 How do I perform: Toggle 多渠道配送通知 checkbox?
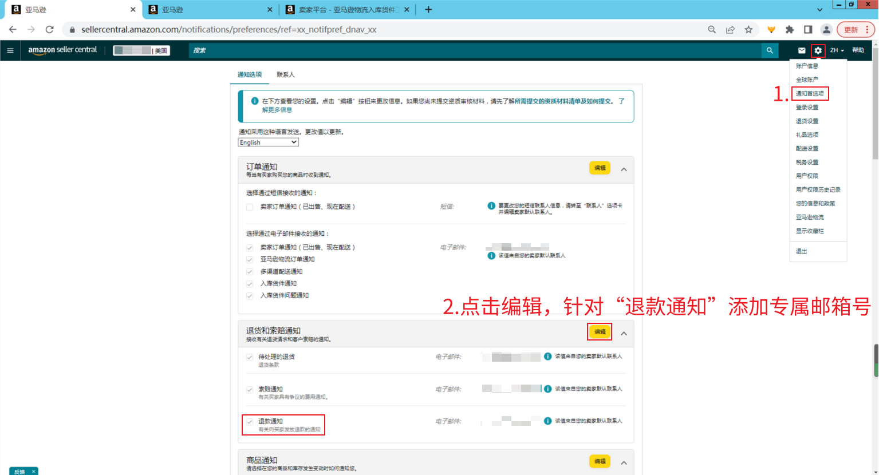coord(250,272)
